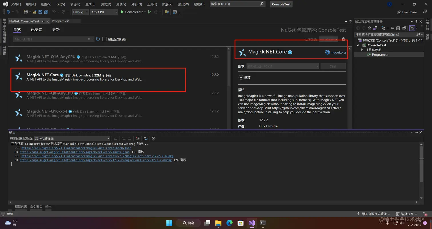
Task: Click pending changes filter clock icon
Action: 383,28
